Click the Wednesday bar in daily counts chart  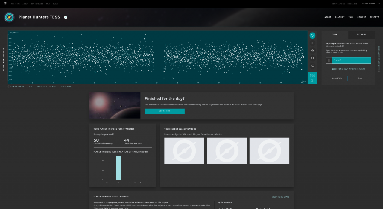pos(118,168)
